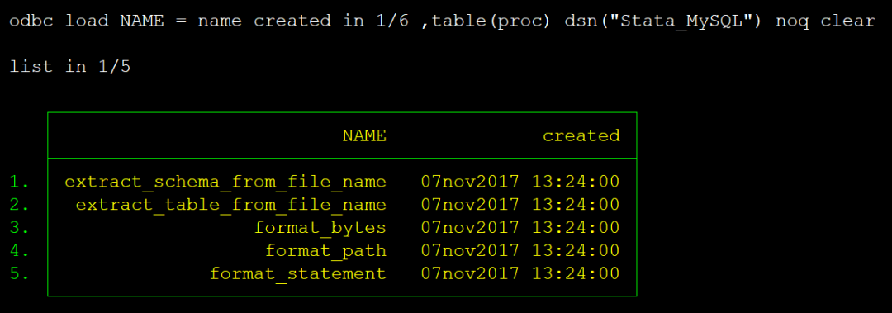
Task: Click the "noq clear" options text
Action: click(825, 21)
